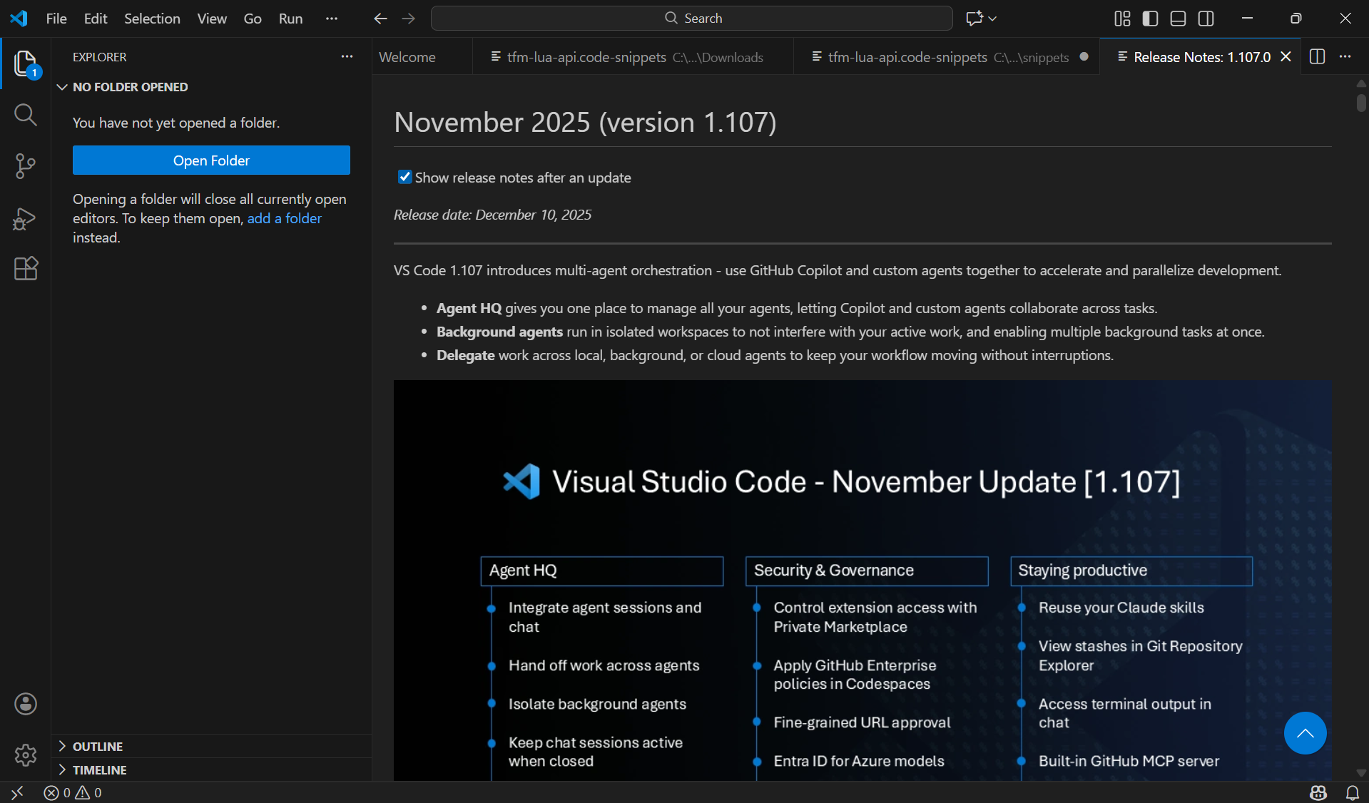The height and width of the screenshot is (803, 1369).
Task: Open the Selection menu
Action: tap(152, 19)
